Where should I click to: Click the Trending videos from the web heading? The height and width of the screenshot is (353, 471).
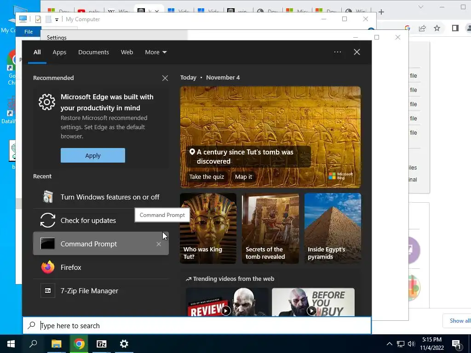click(230, 279)
